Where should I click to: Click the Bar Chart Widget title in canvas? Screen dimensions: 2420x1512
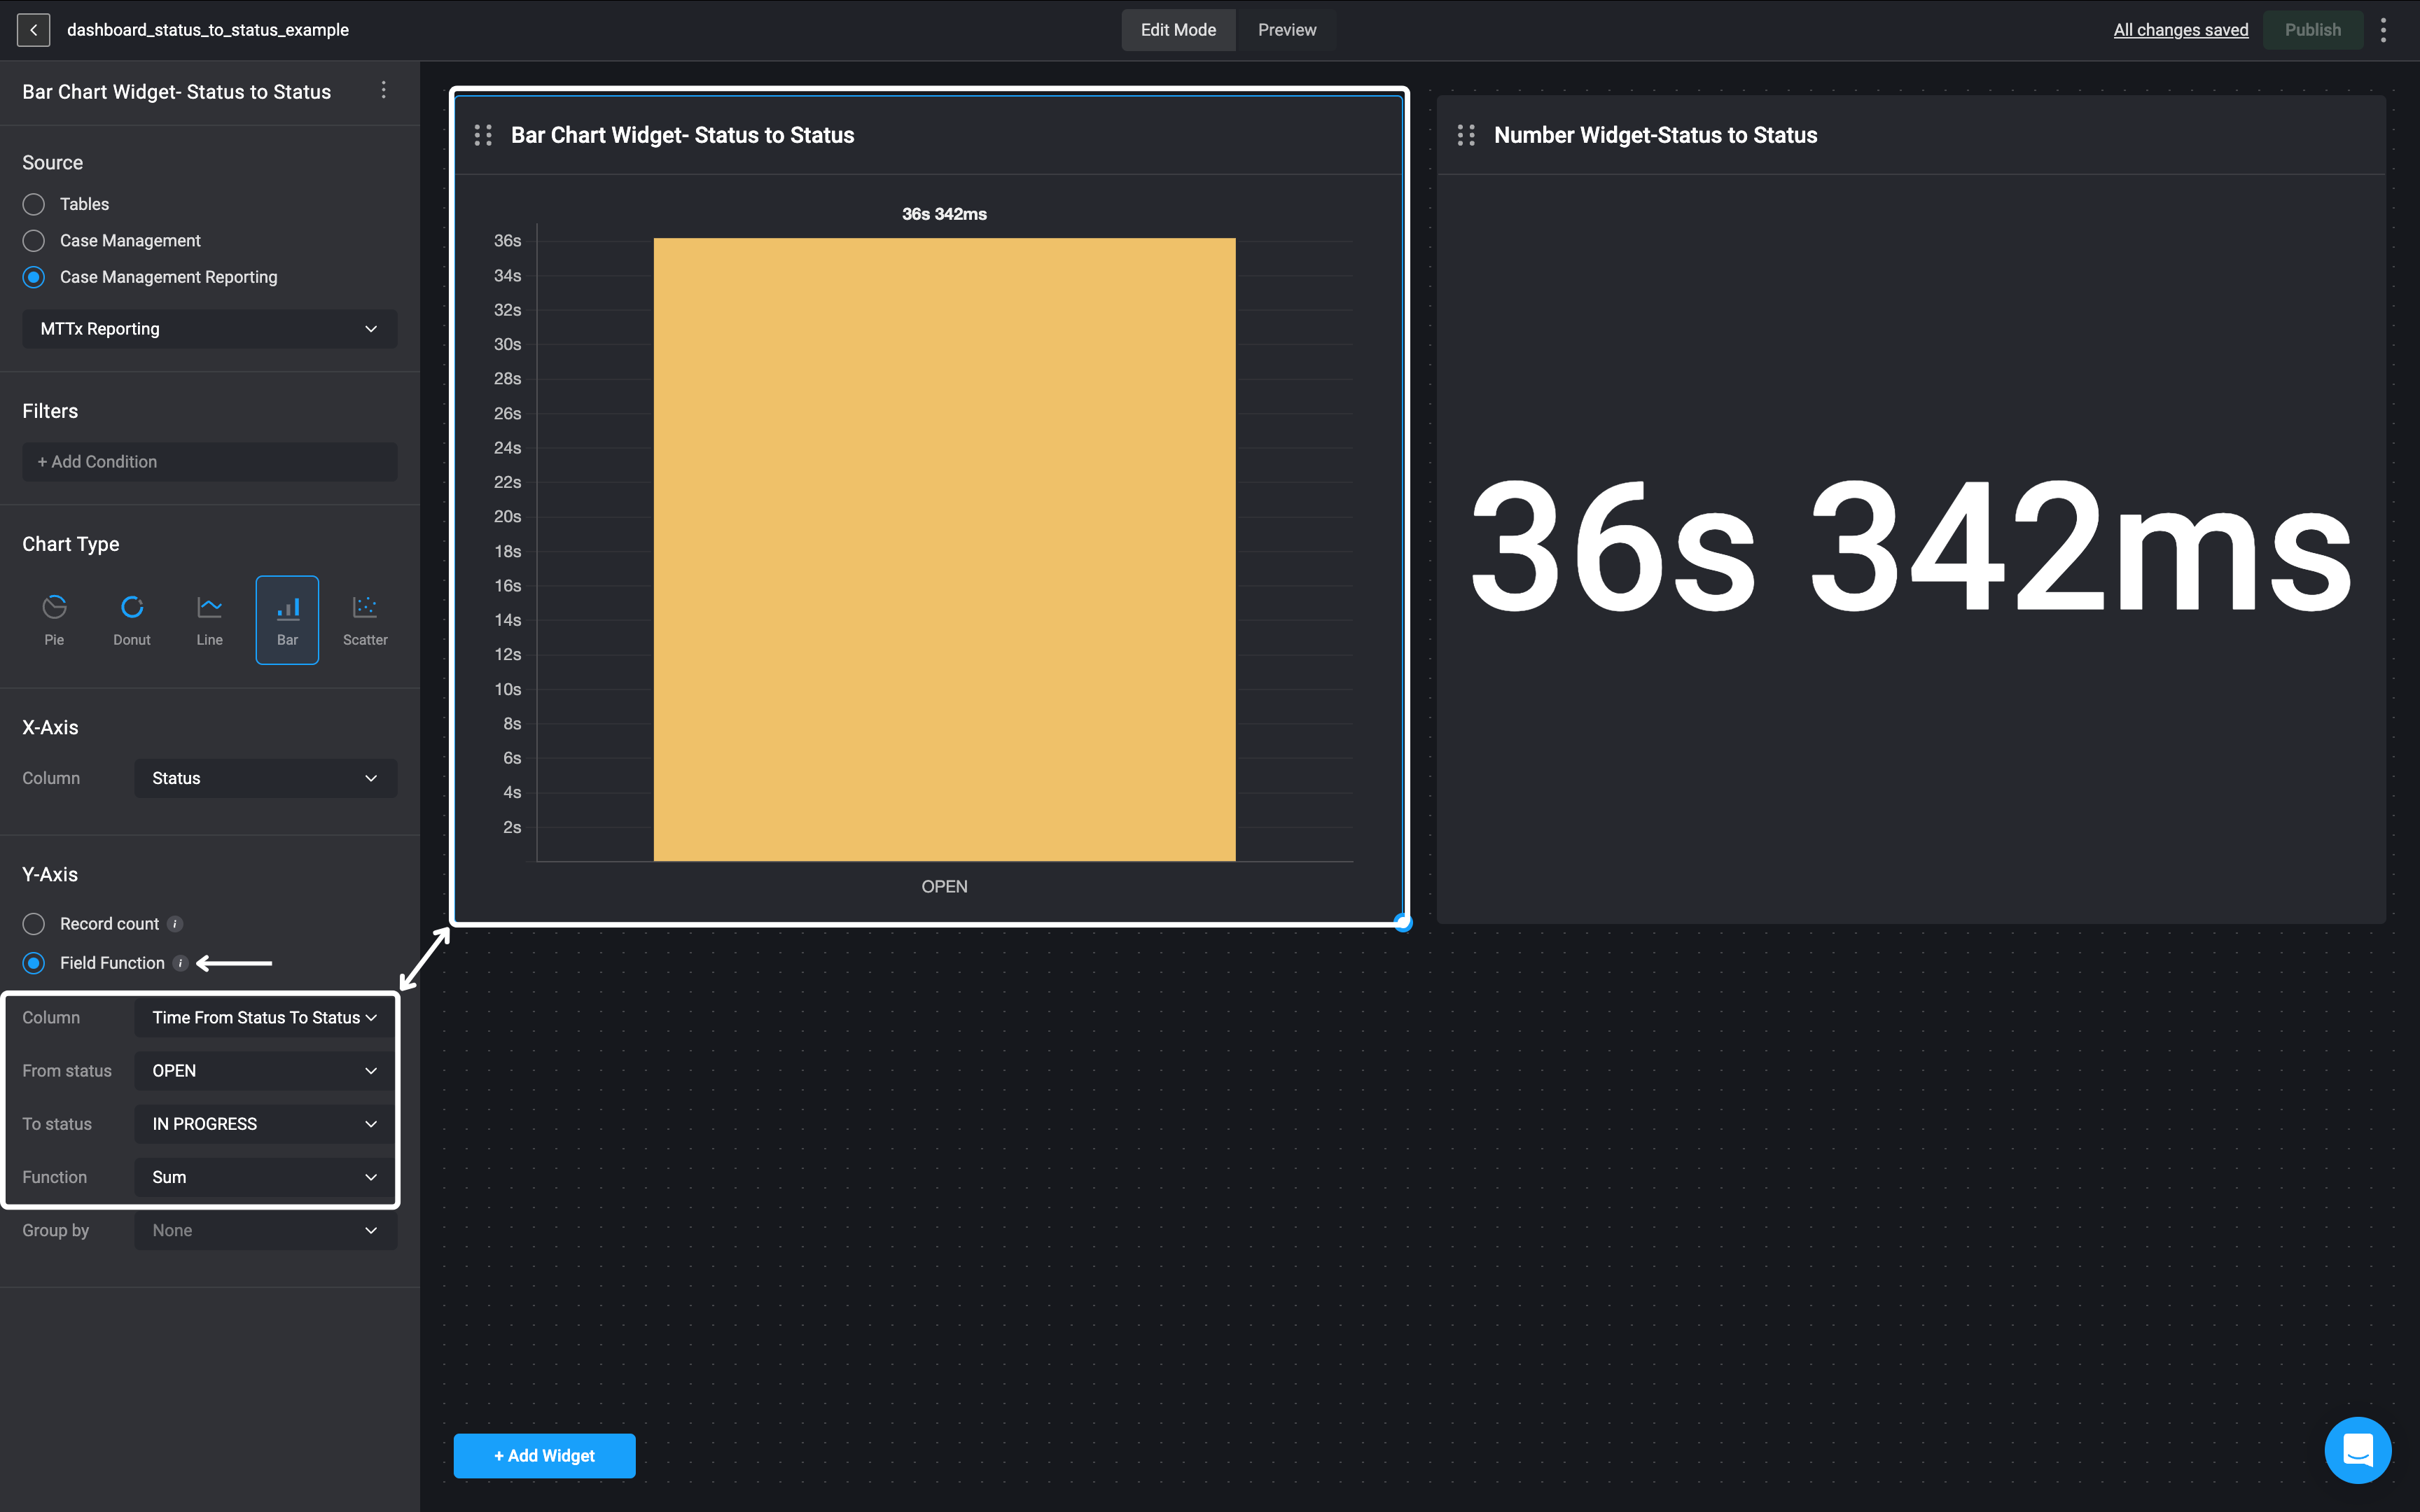point(682,135)
